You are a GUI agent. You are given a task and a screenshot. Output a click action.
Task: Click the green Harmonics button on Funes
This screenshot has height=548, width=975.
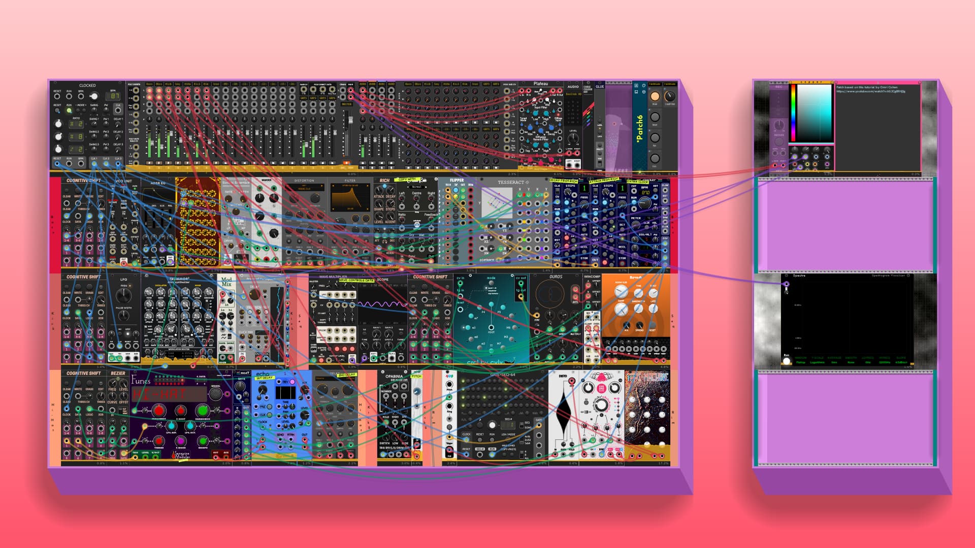point(202,410)
